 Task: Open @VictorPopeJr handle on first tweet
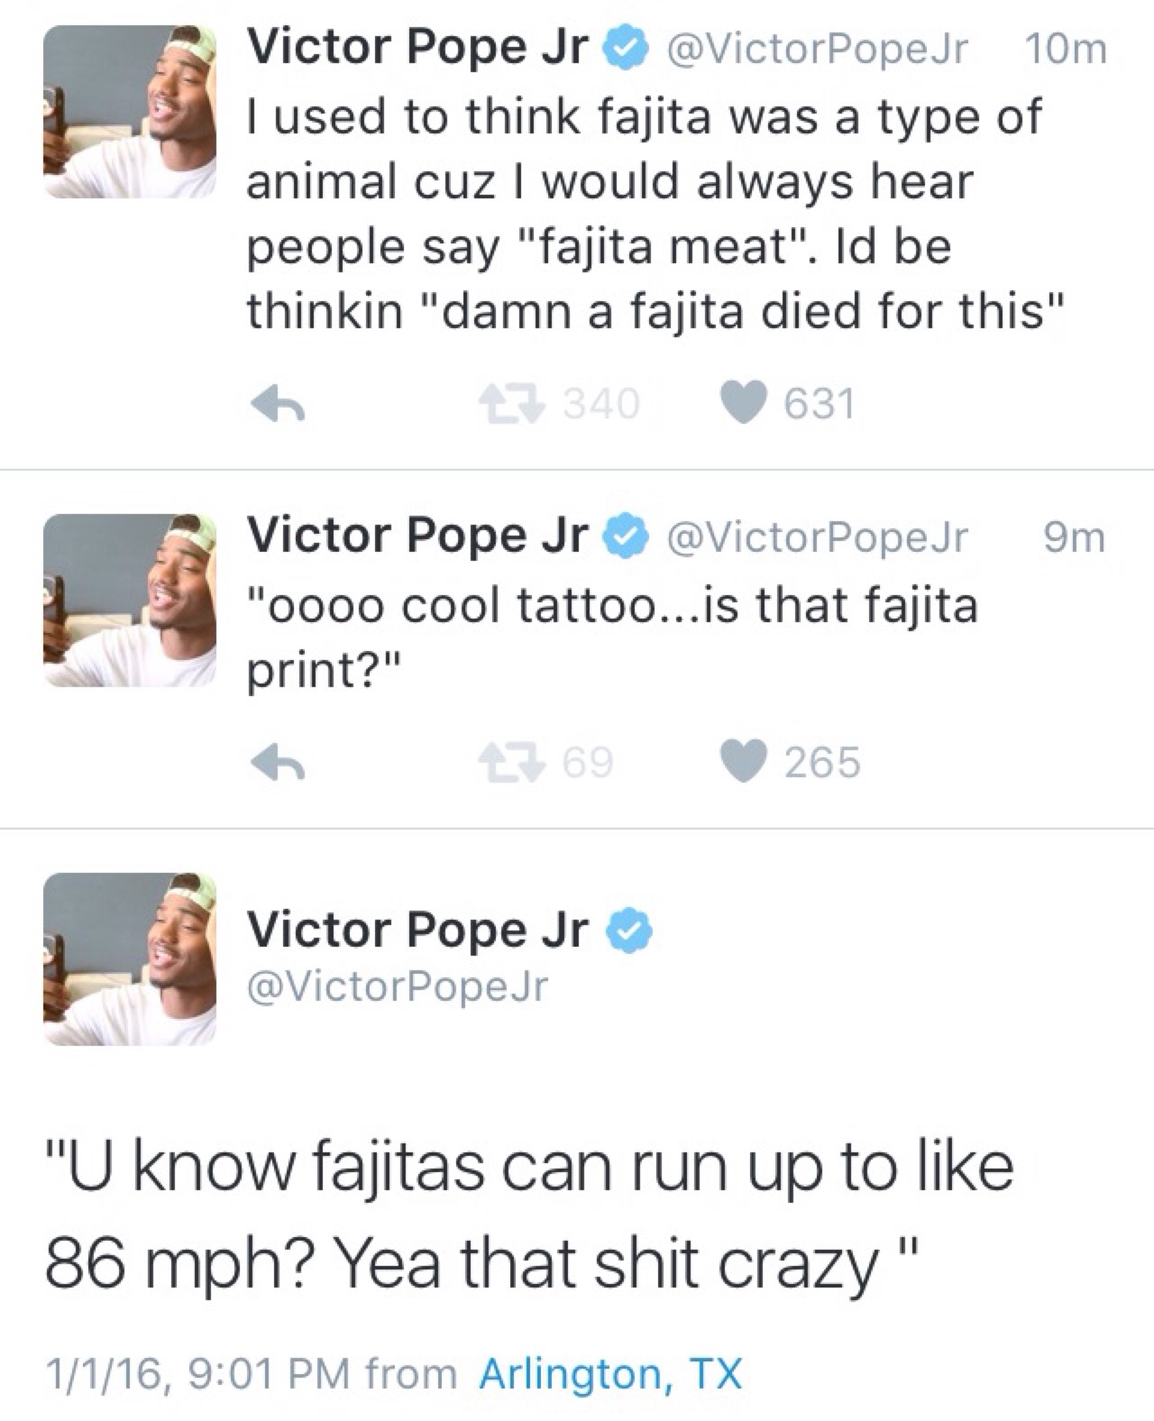[816, 50]
